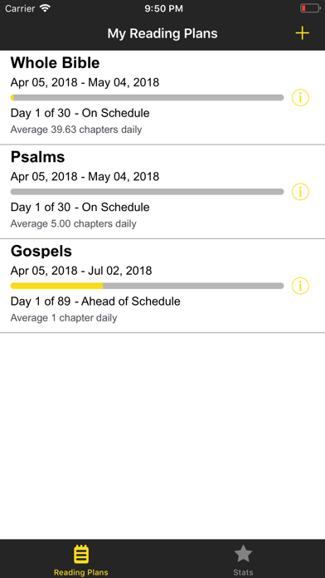Open info for Psalms plan
Screen dimensions: 325x578
click(300, 192)
